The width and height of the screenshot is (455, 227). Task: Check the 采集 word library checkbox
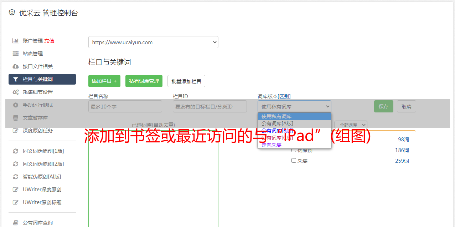294,161
